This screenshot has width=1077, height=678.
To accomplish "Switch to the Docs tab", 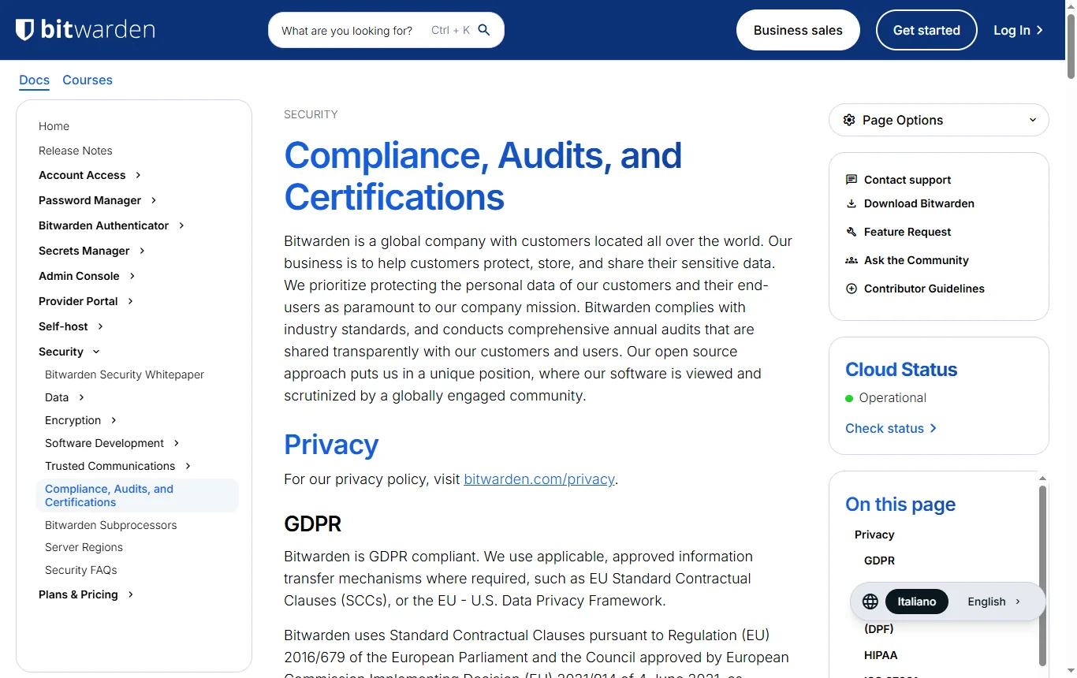I will [34, 80].
